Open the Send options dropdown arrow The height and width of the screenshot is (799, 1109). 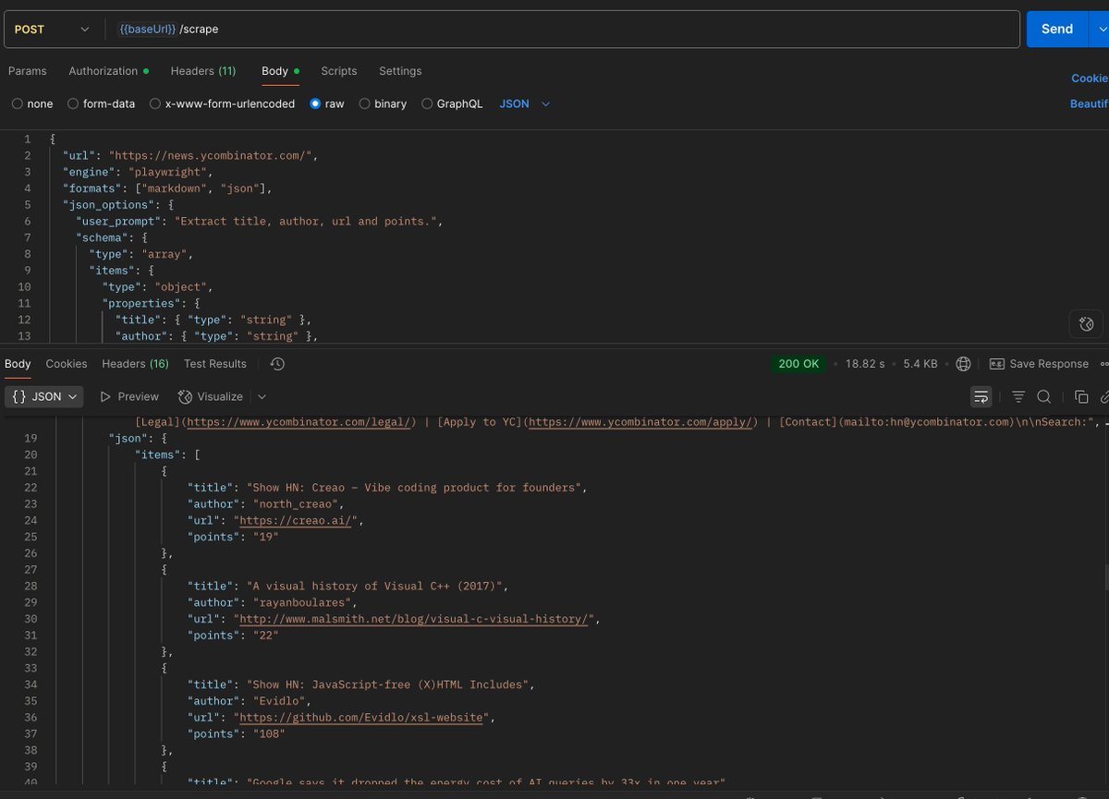pos(1099,30)
